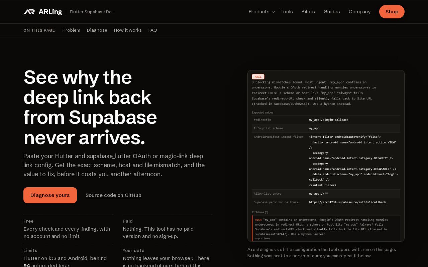Open Source code on GitHub link
Image resolution: width=428 pixels, height=267 pixels.
point(113,195)
